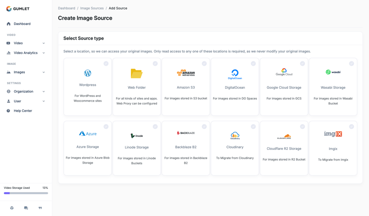Select the Amazon S3 radio check
The image size is (369, 216).
click(204, 63)
